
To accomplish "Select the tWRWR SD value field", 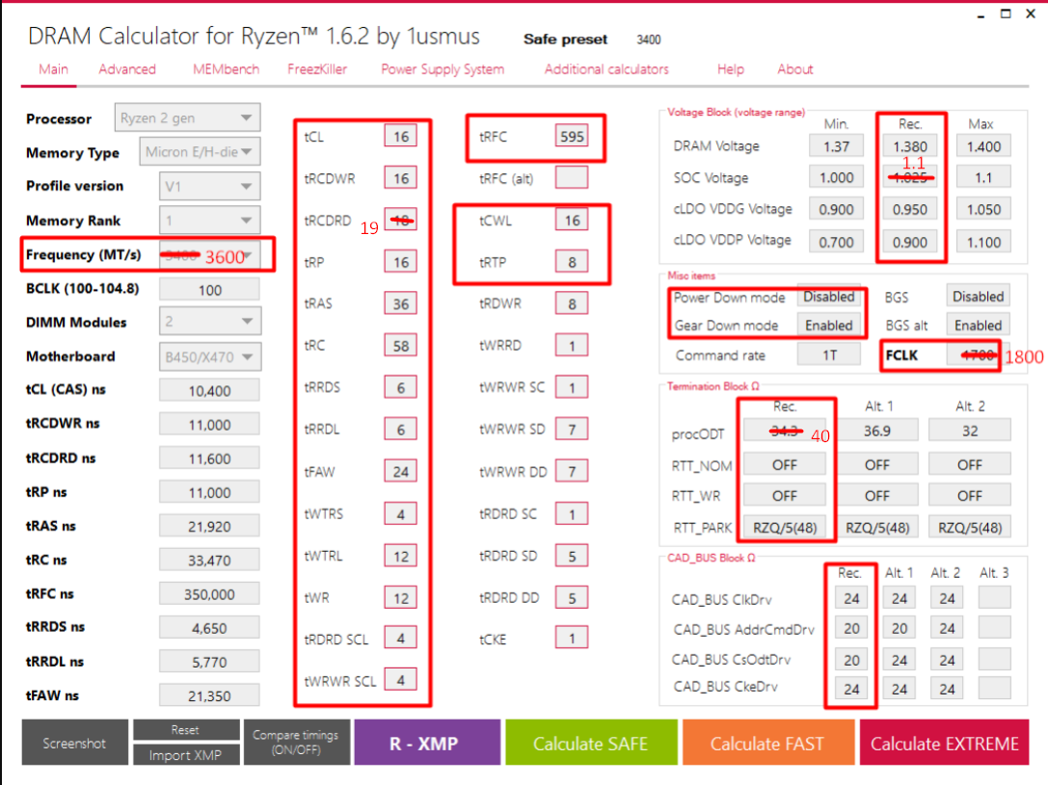I will (x=572, y=430).
